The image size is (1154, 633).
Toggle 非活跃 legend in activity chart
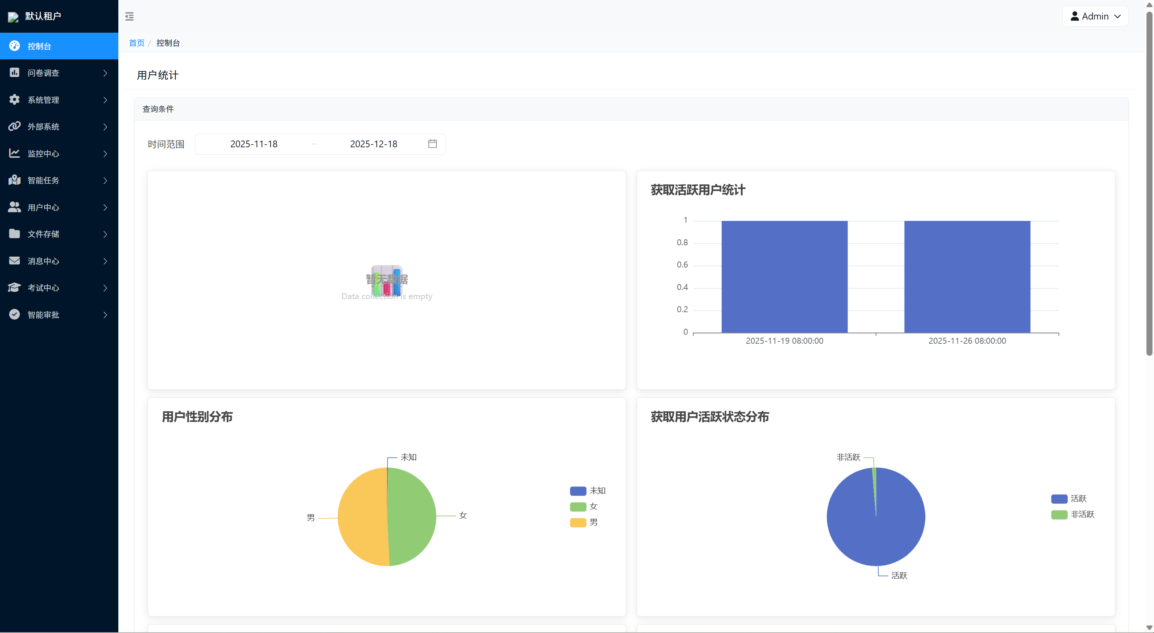(1072, 515)
